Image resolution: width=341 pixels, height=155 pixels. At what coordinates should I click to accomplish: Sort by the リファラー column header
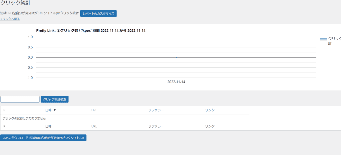click(156, 110)
